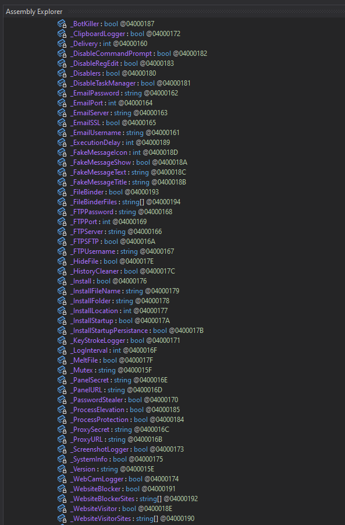Viewport: 345px width, 525px height.
Task: Select the _FakeMessageText field name
Action: (x=98, y=172)
